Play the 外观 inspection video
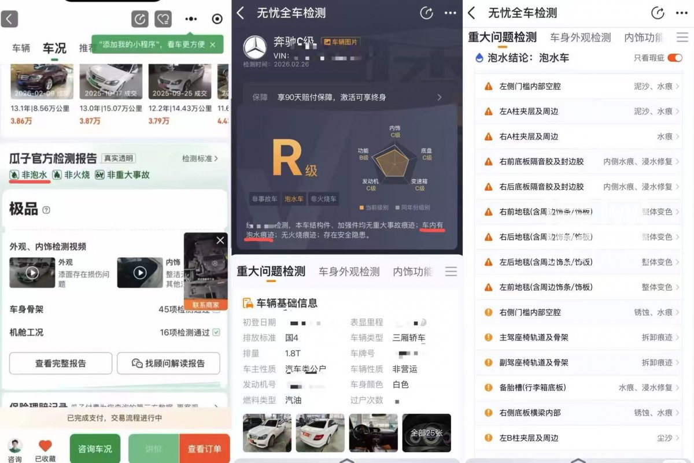The image size is (694, 463). pyautogui.click(x=32, y=272)
